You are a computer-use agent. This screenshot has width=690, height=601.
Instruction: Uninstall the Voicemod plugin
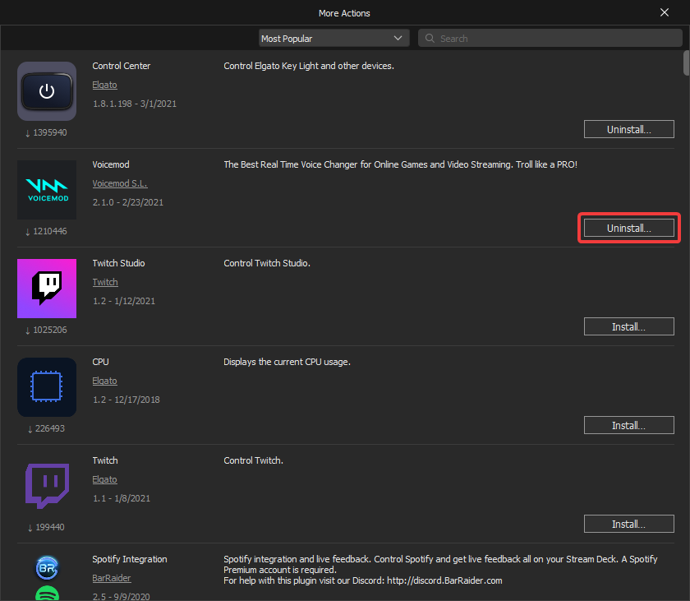pos(629,228)
